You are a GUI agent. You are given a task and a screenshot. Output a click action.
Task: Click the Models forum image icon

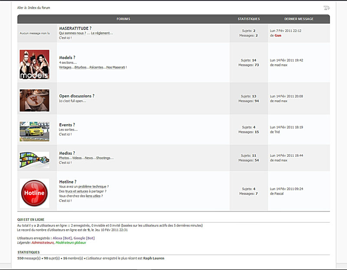34,64
